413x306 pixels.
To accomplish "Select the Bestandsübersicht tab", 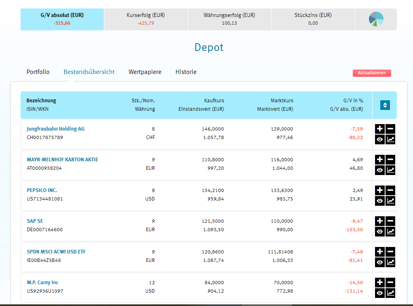I will 89,72.
